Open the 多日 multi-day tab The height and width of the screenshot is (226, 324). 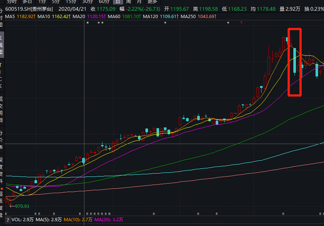coord(27,2)
